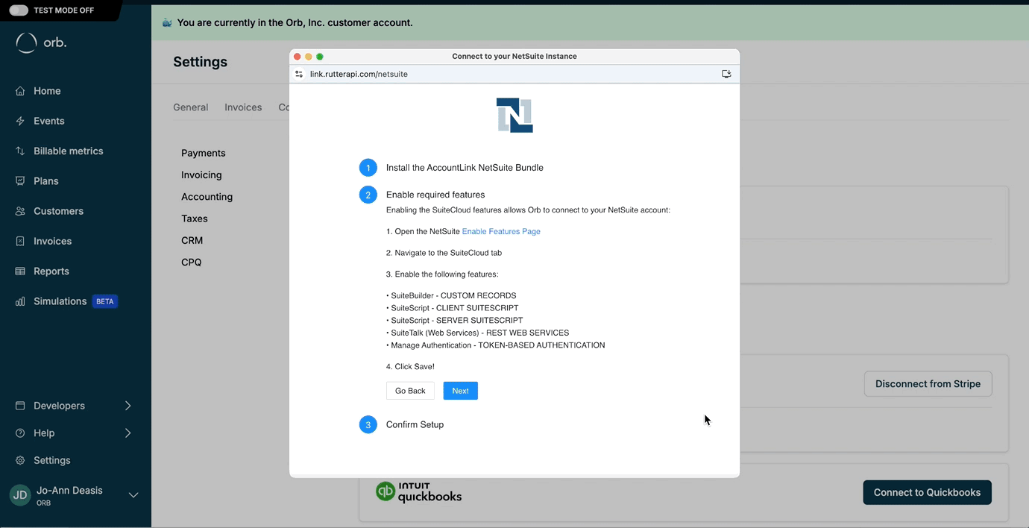
Task: Go to Events in sidebar
Action: [49, 121]
